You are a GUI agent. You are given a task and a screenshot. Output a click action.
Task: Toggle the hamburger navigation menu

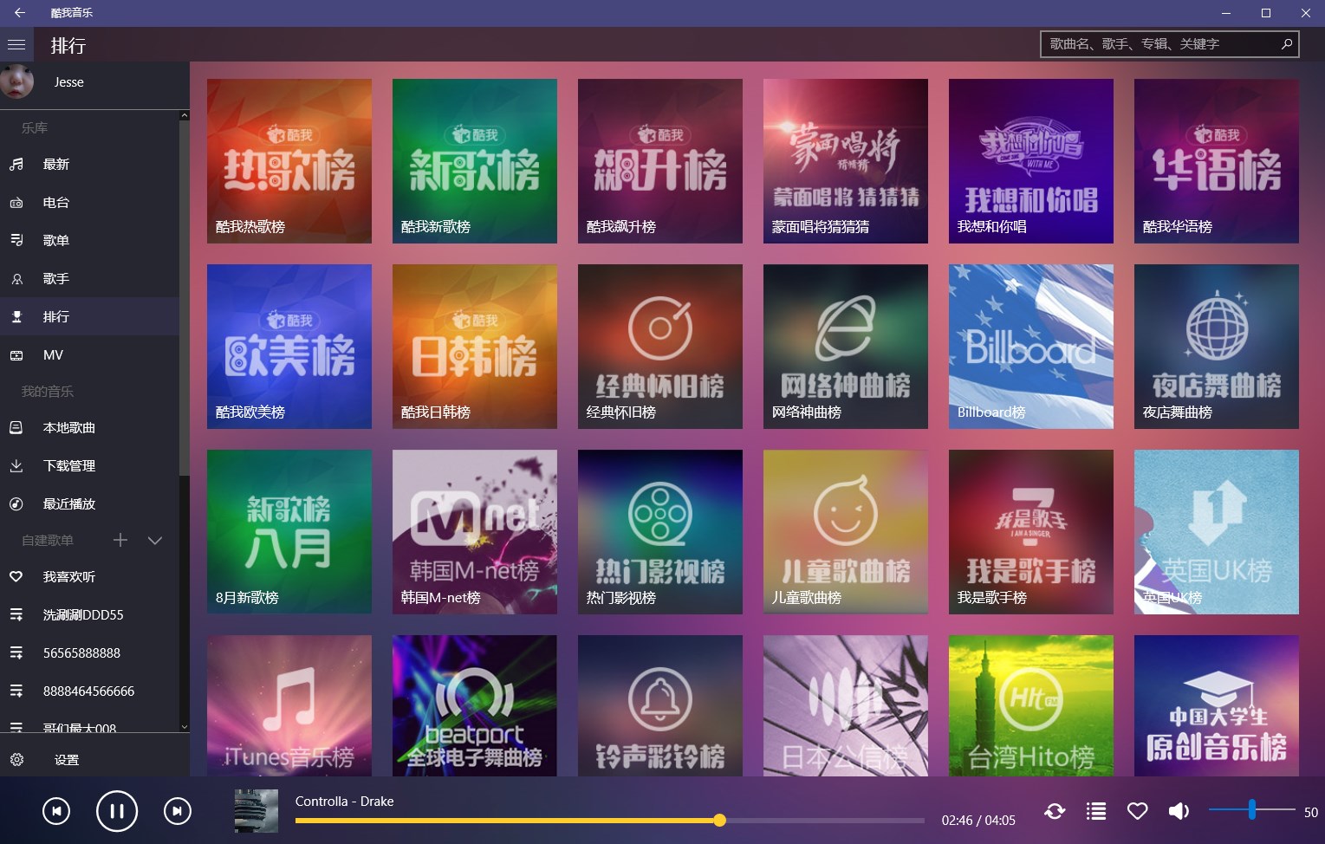[x=16, y=44]
